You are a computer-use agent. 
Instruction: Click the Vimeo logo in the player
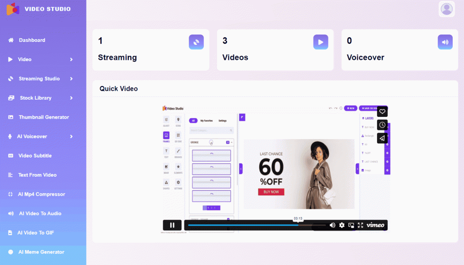coord(375,225)
